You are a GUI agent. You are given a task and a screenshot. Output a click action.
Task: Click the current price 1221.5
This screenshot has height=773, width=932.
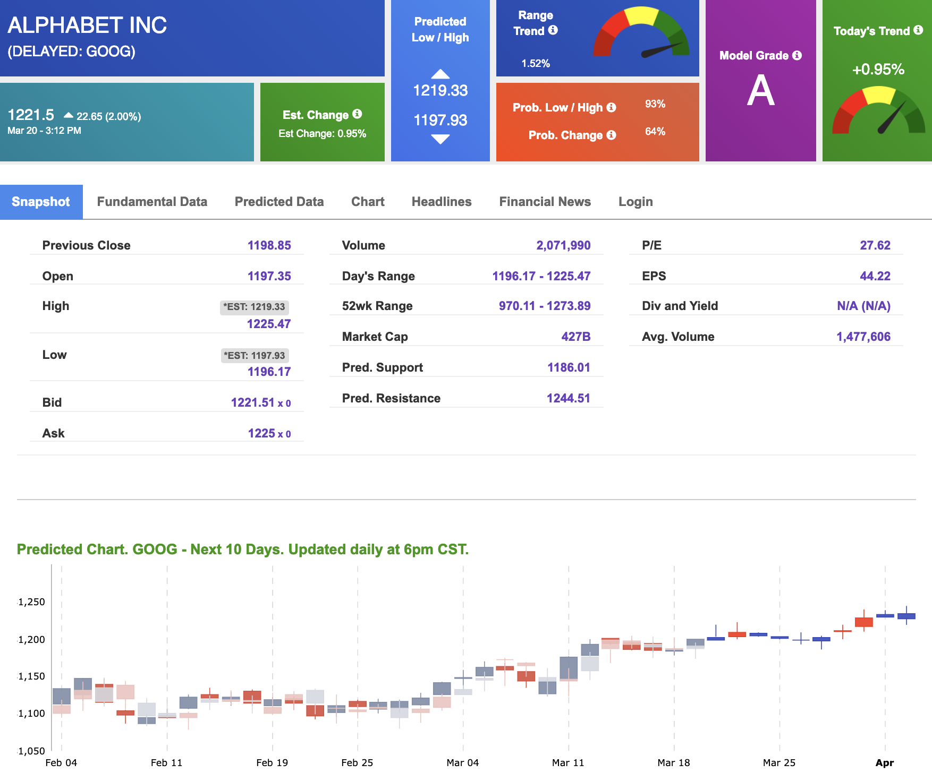[31, 115]
